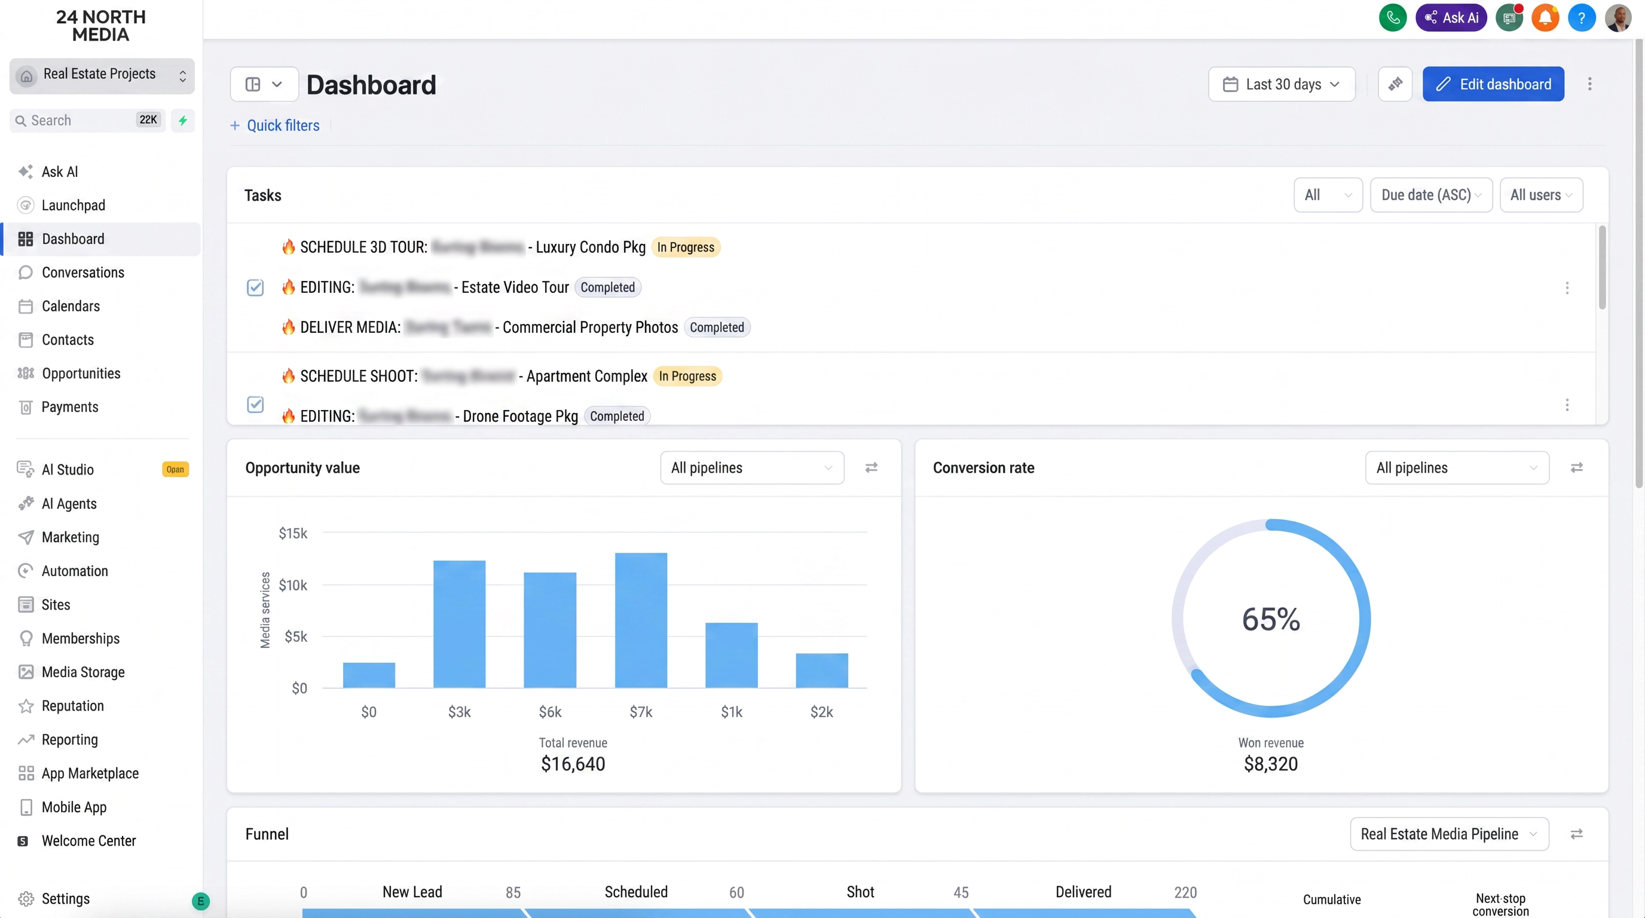This screenshot has width=1645, height=918.
Task: Open Real Estate Media Pipeline funnel dropdown
Action: tap(1450, 834)
